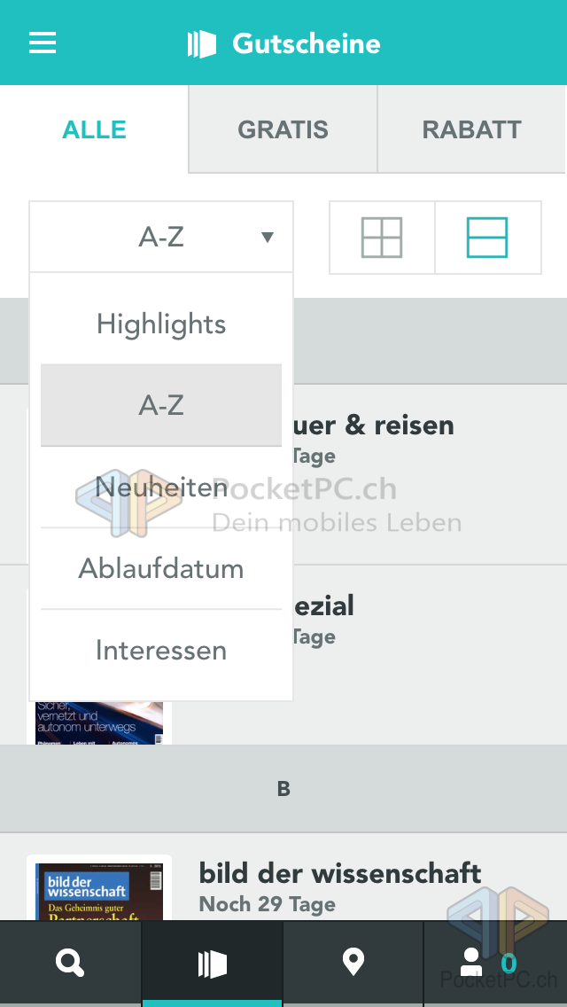Tap the vouchers icon in bottom bar

point(213,964)
